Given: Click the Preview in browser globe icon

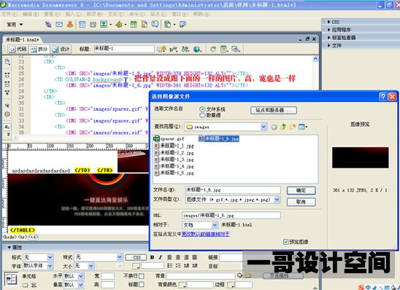Looking at the screenshot, I should [x=198, y=49].
